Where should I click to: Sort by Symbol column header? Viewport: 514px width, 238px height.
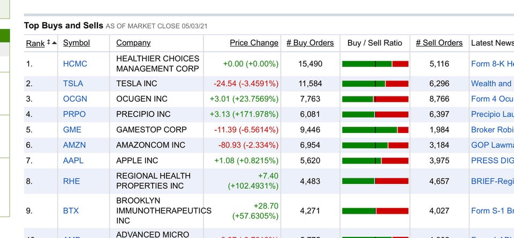point(77,43)
